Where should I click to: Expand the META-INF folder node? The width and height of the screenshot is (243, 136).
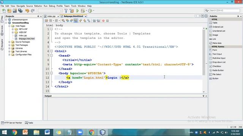point(13,29)
